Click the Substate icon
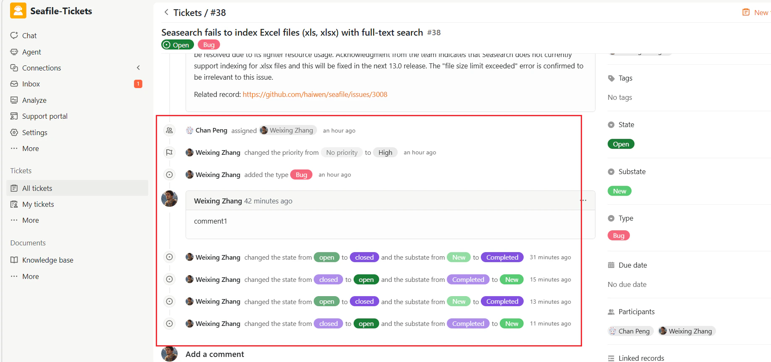 pyautogui.click(x=611, y=172)
